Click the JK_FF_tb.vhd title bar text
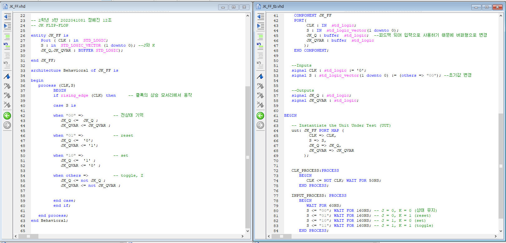 273,6
